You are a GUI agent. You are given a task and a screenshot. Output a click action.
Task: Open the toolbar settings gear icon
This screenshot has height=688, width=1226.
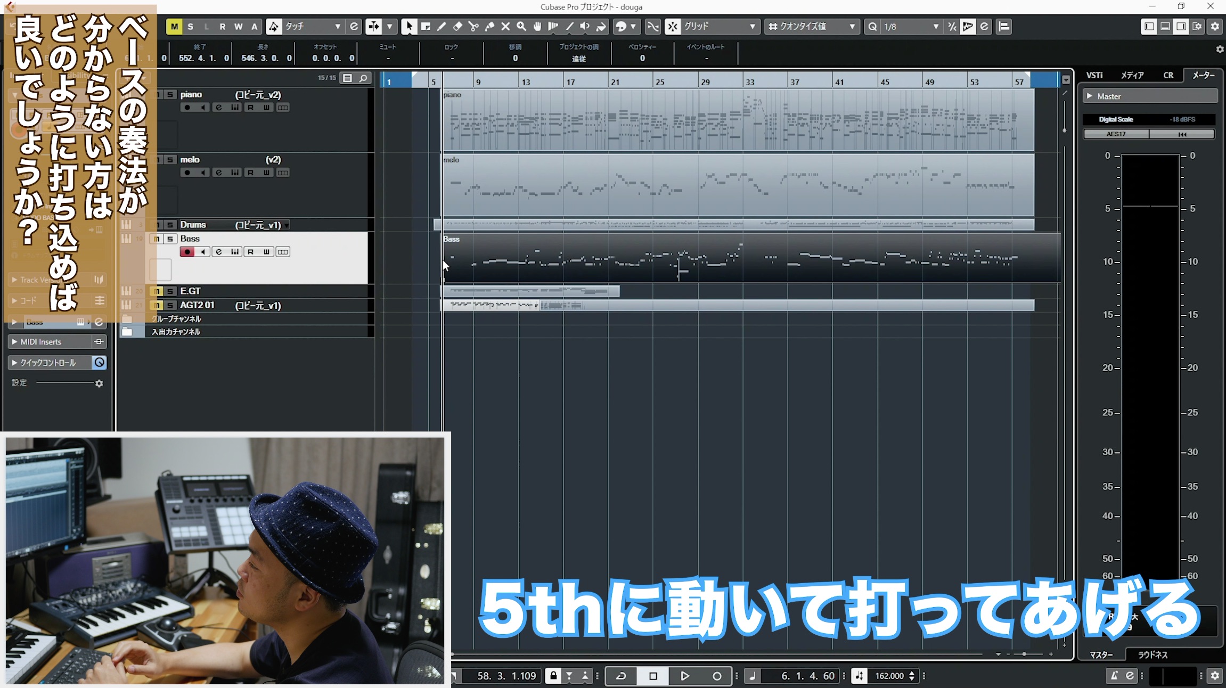1215,27
